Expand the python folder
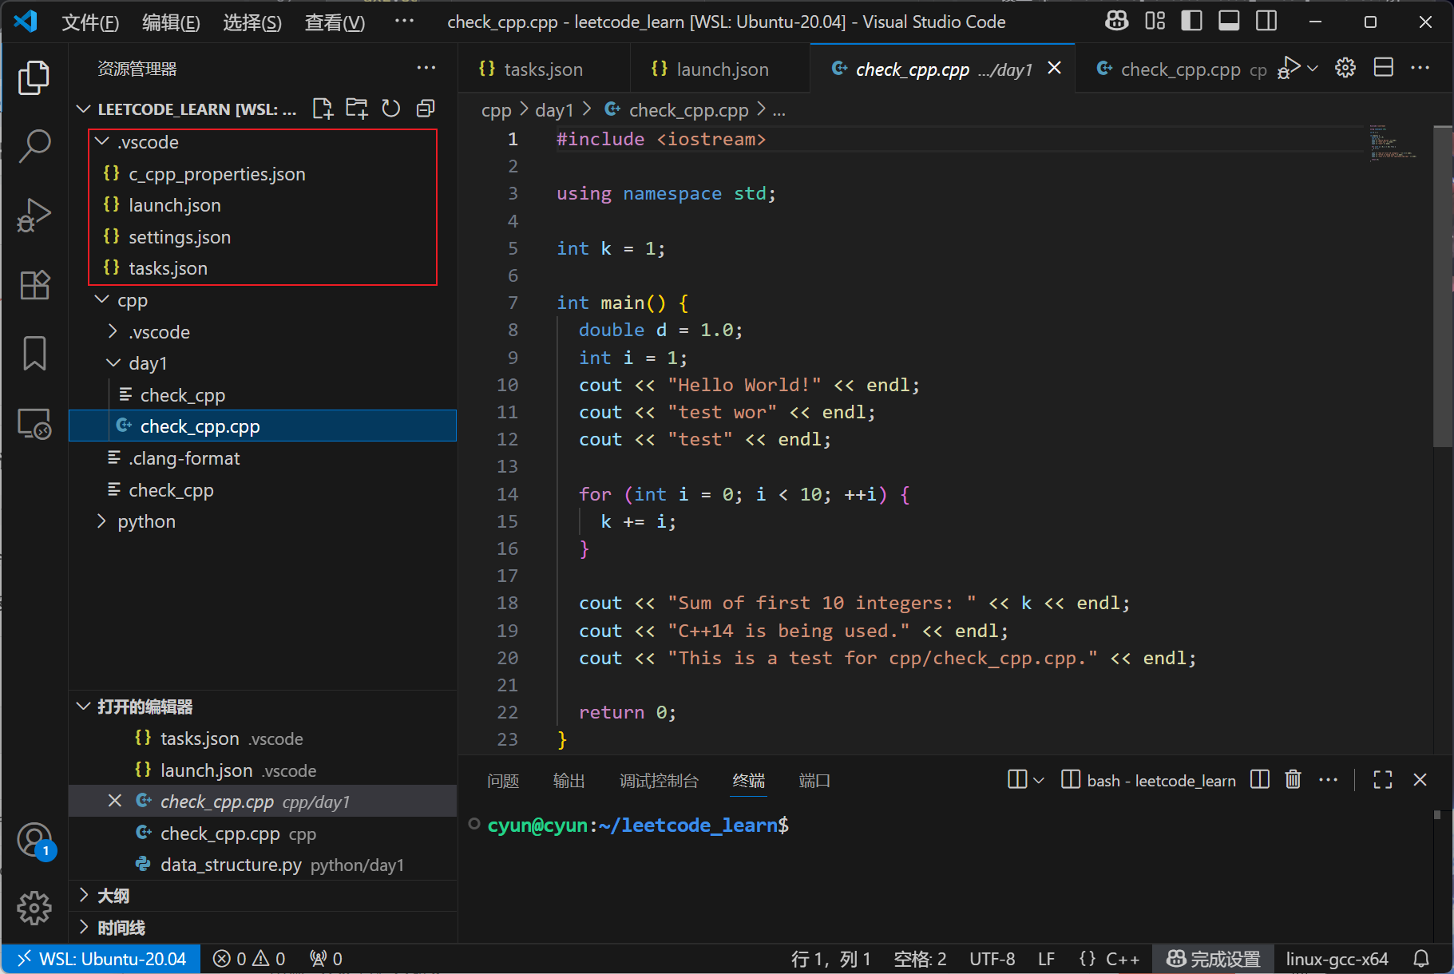 [x=101, y=521]
